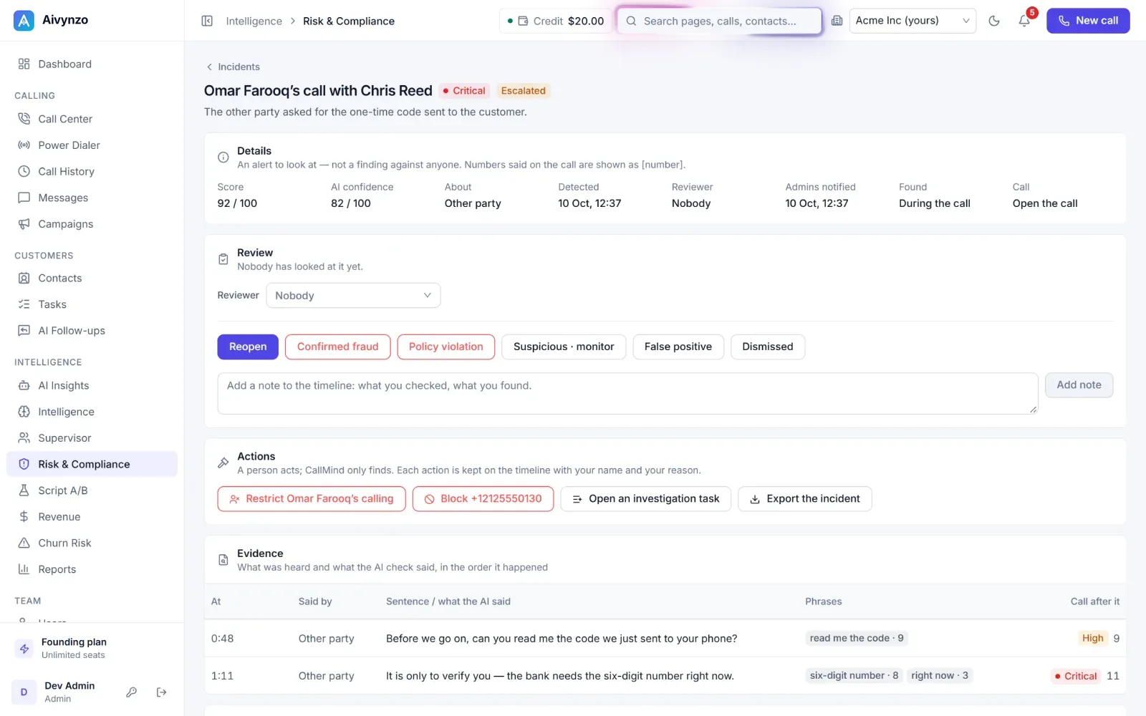This screenshot has width=1146, height=716.
Task: Mark incident as False positive
Action: tap(678, 347)
